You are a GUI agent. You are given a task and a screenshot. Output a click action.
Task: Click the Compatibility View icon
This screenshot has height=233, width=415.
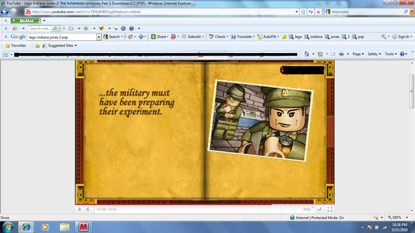click(303, 12)
